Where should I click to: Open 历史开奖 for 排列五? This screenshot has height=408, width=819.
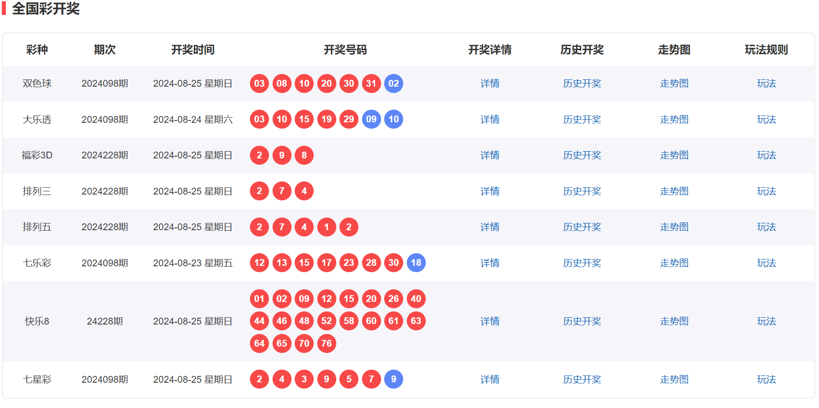pyautogui.click(x=582, y=227)
